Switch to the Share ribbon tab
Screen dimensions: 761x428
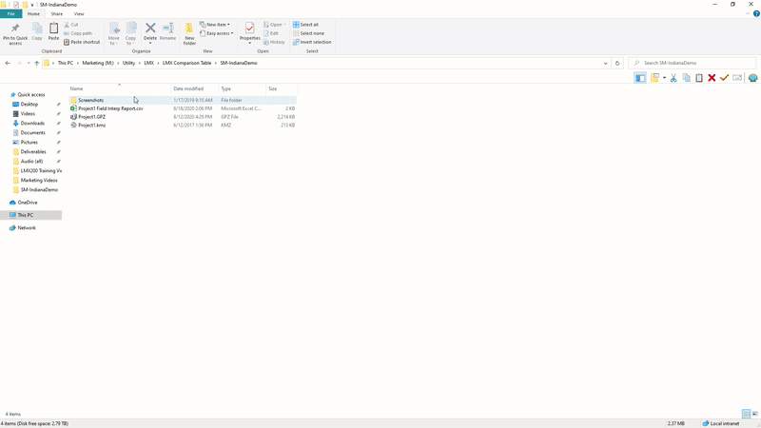pos(57,14)
